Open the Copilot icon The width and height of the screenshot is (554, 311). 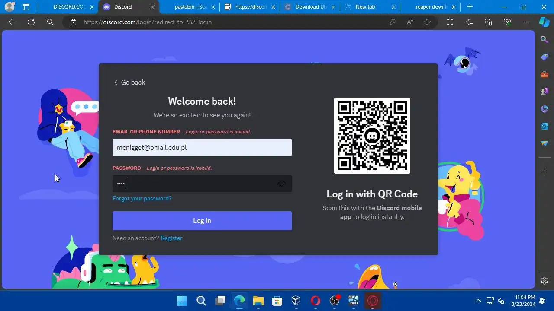[x=544, y=22]
